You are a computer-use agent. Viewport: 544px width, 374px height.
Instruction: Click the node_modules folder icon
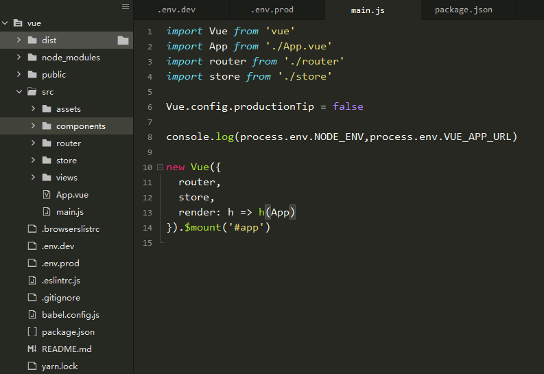pos(32,57)
